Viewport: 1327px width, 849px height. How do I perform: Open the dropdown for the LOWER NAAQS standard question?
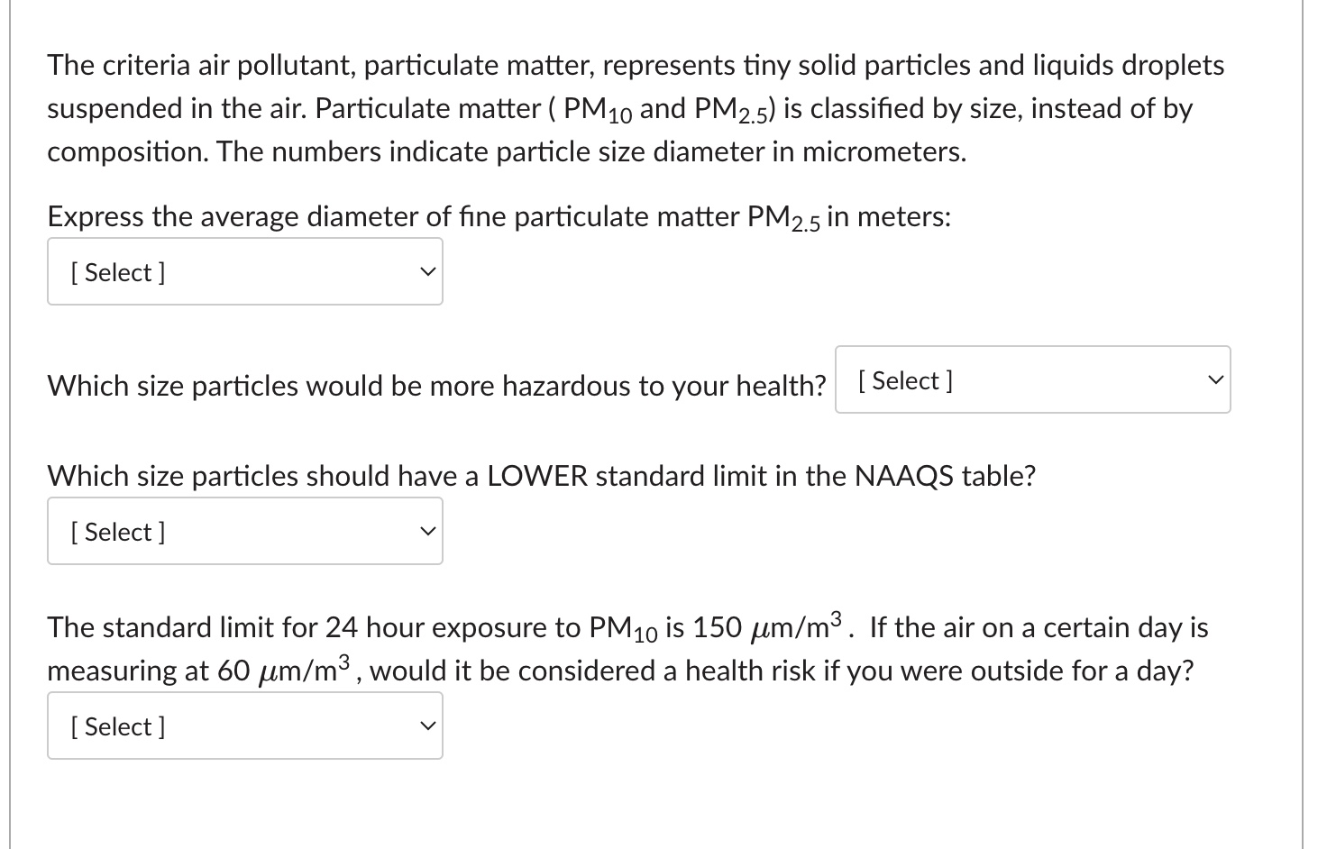tap(244, 531)
